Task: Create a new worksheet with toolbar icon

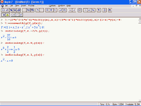Action: click(x=3, y=10)
